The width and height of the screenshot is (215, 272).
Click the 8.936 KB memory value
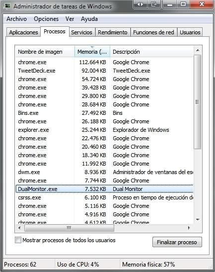95,172
